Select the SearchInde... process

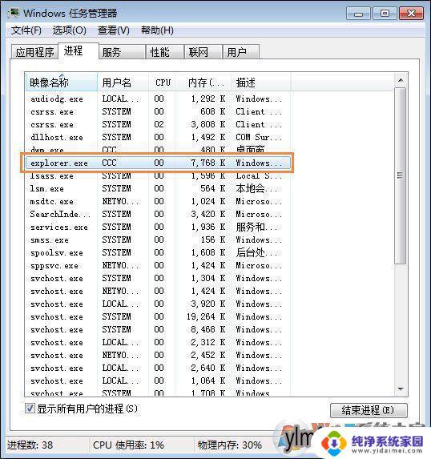click(x=158, y=214)
